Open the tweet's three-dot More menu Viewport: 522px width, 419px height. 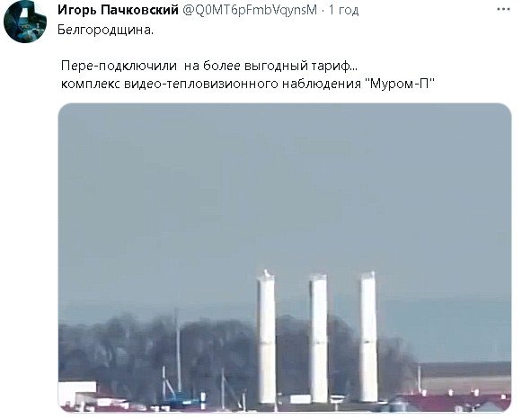tap(503, 10)
